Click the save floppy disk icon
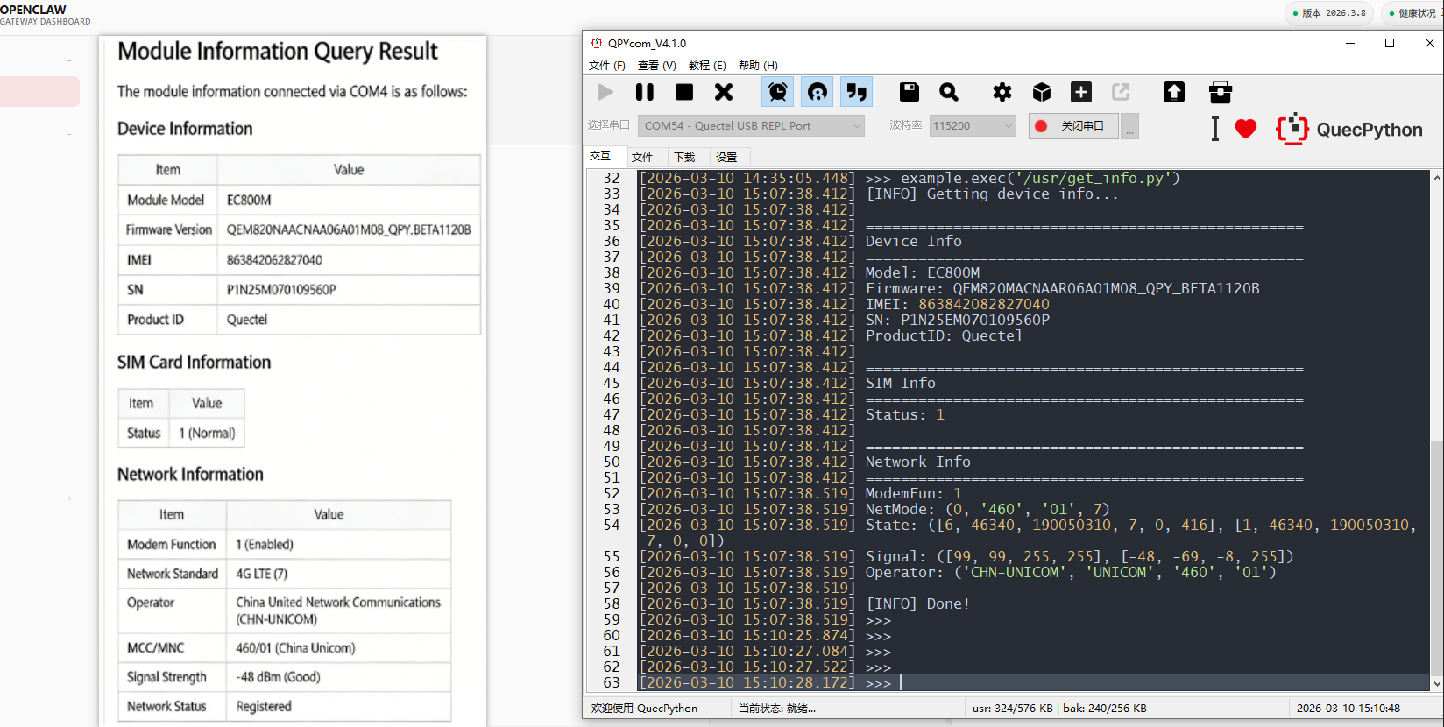The image size is (1444, 727). (x=910, y=92)
